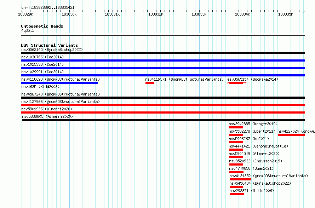Click the red bar under nsv5456434
This screenshot has width=315, height=208.
tap(236, 187)
